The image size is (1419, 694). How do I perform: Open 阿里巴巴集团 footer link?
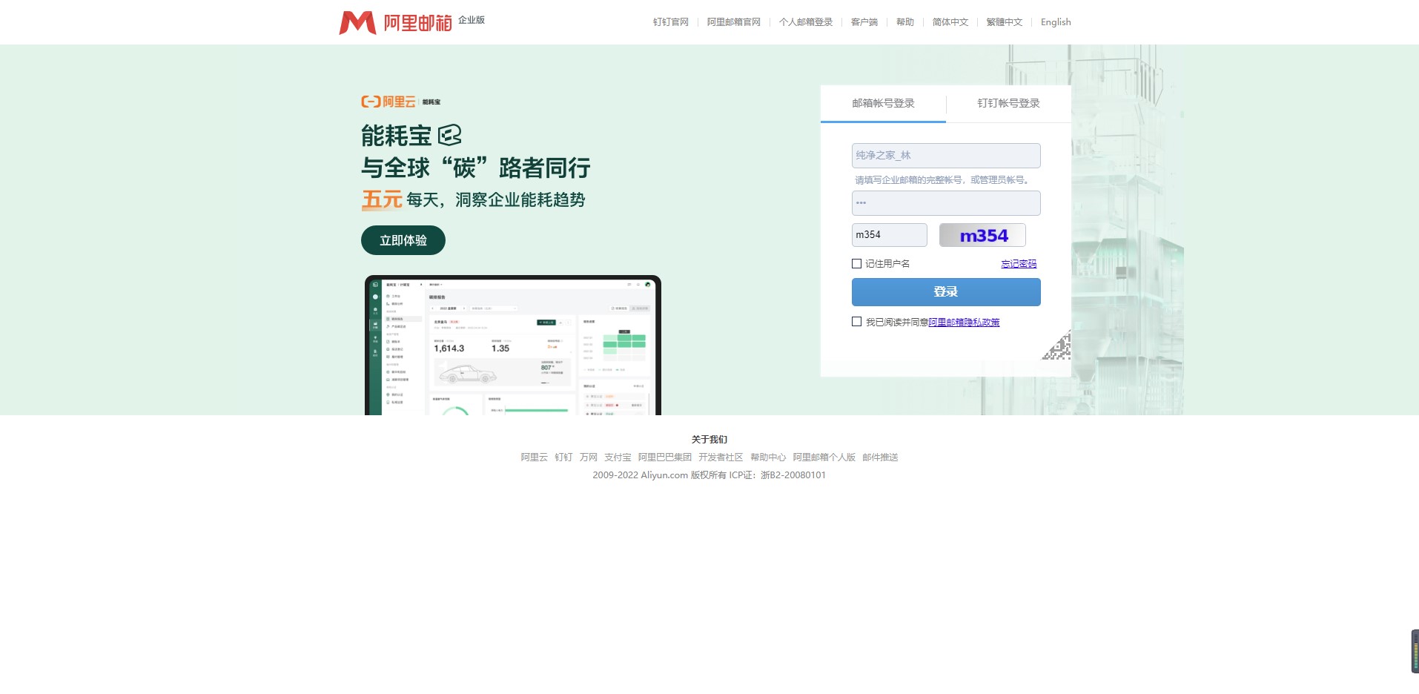pyautogui.click(x=665, y=457)
